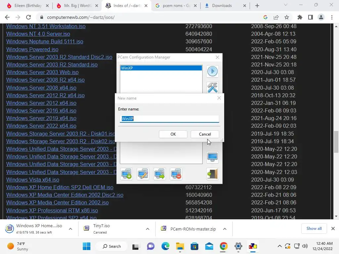Viewport: 339px width, 254px height.
Task: Close the New name dialog
Action: click(x=219, y=98)
